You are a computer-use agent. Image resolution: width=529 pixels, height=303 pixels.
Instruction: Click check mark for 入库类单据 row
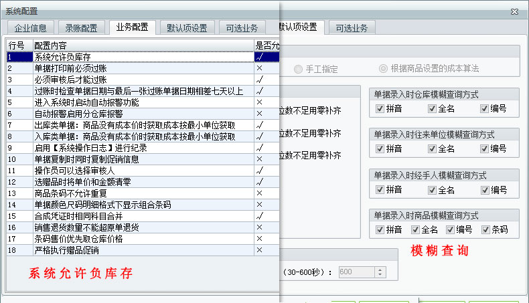(259, 136)
